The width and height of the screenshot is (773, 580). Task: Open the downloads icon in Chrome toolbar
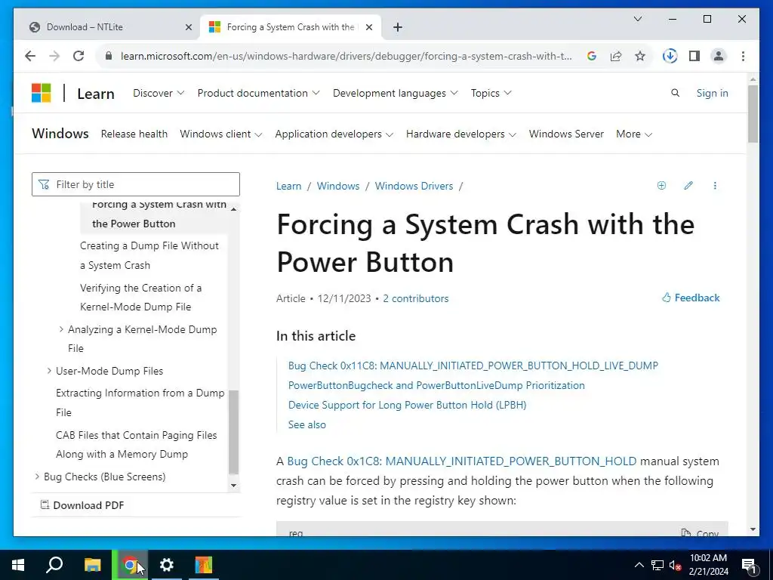click(670, 56)
